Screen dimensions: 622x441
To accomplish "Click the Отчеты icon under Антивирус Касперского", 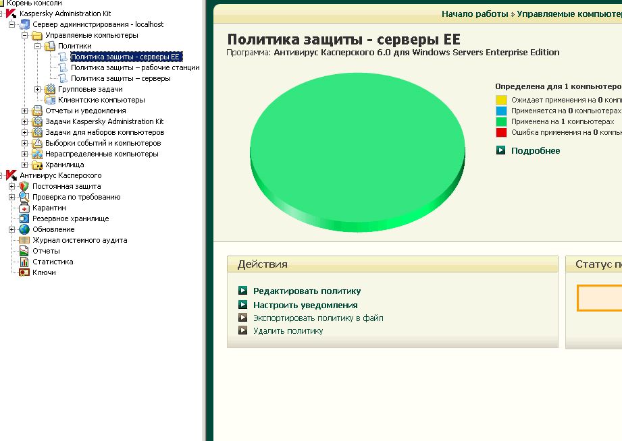I will pyautogui.click(x=24, y=251).
